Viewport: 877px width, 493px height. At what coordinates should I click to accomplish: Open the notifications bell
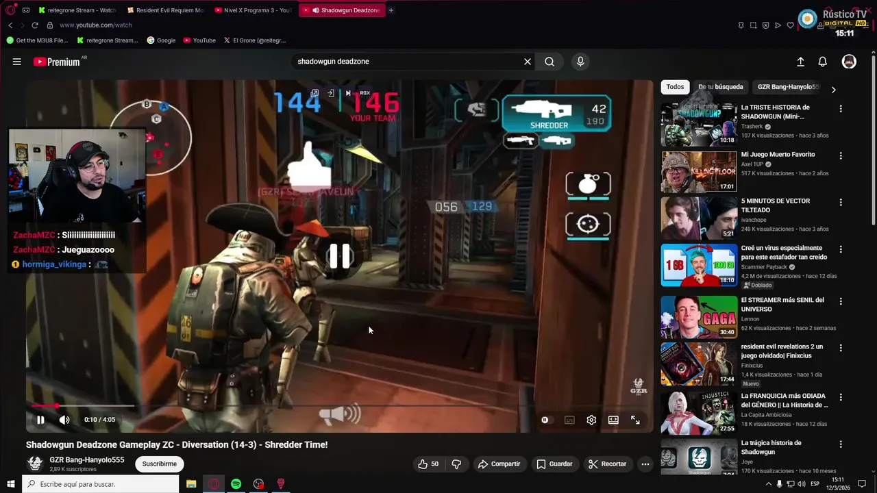pyautogui.click(x=823, y=62)
